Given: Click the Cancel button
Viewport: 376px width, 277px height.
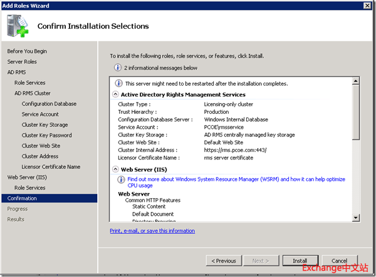Looking at the screenshot, I should (339, 260).
